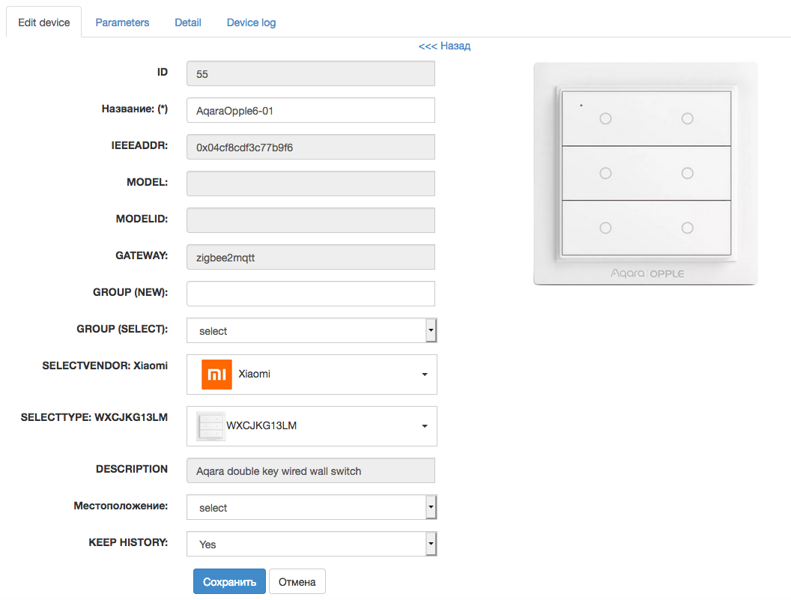Click the Отмена cancel button

[x=297, y=582]
